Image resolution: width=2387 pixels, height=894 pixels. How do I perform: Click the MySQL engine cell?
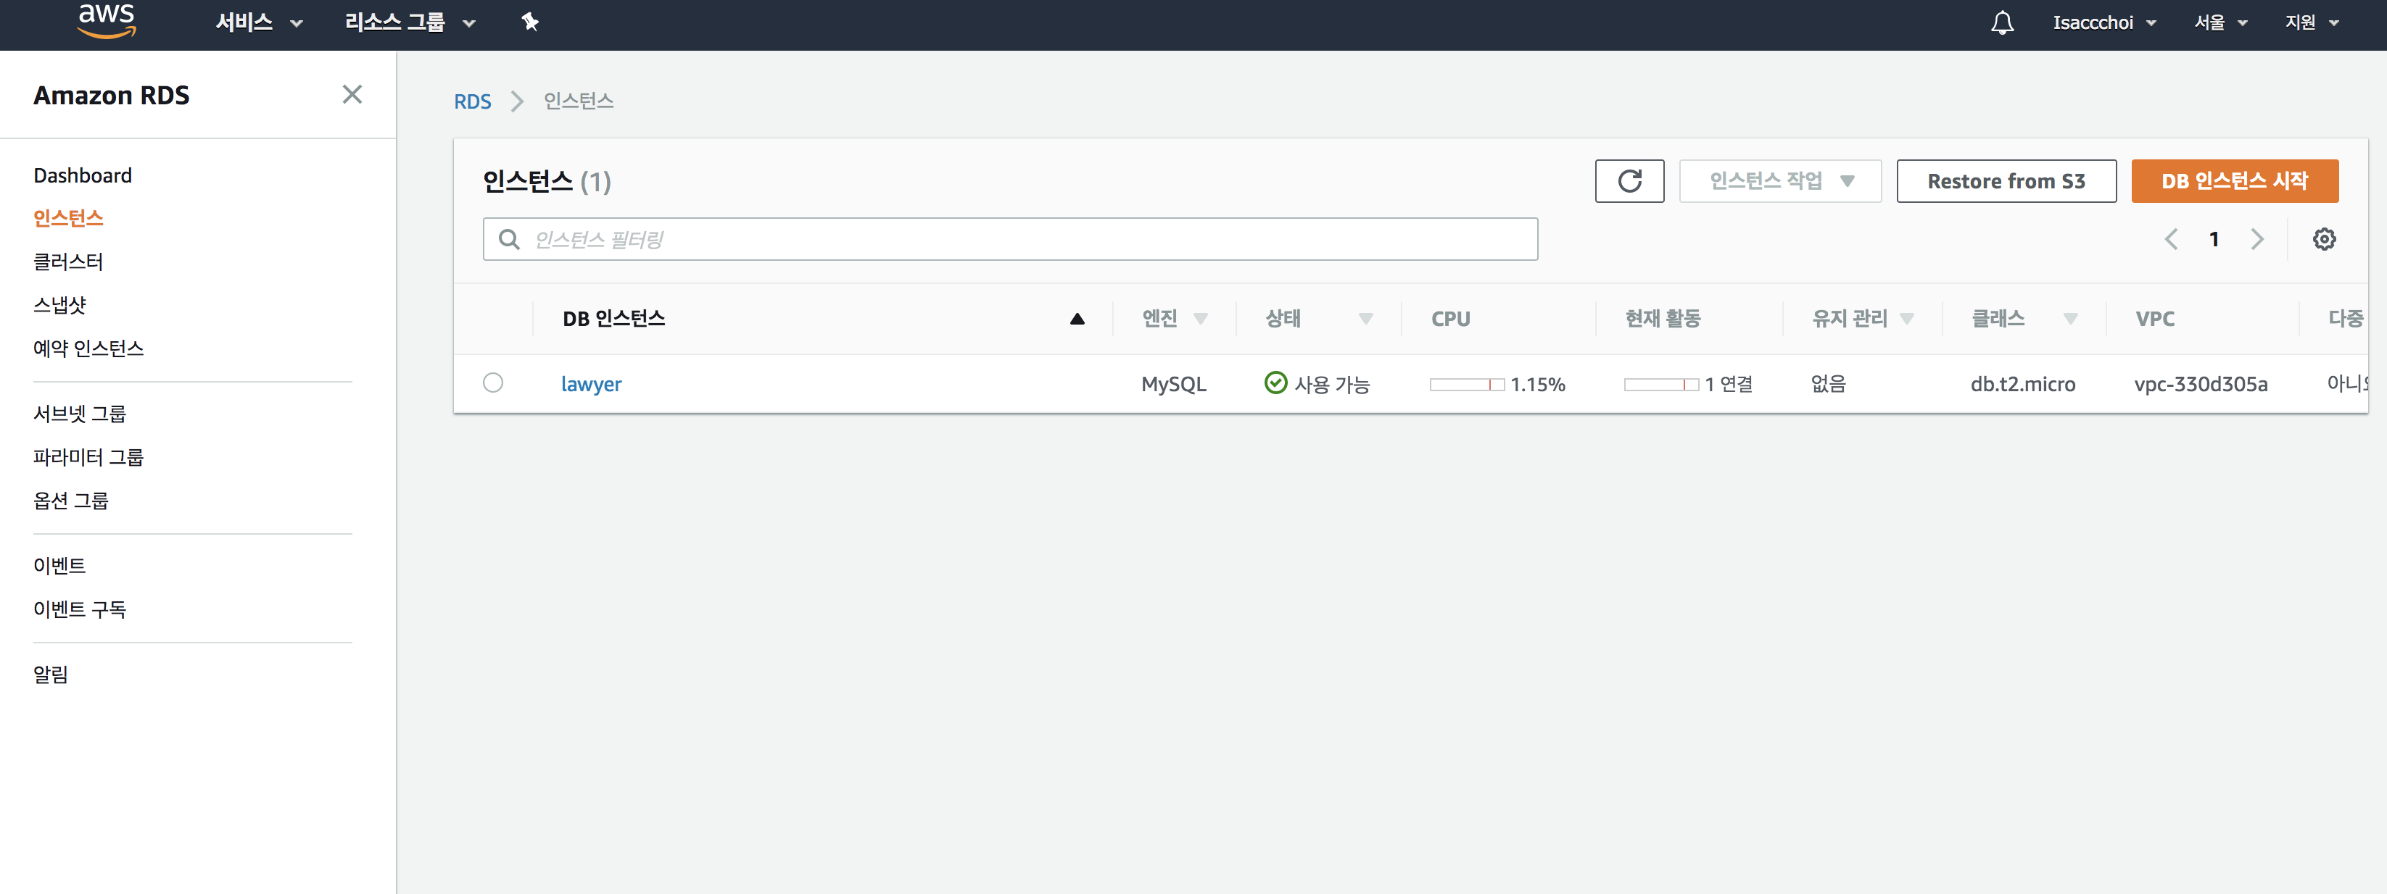pos(1173,384)
